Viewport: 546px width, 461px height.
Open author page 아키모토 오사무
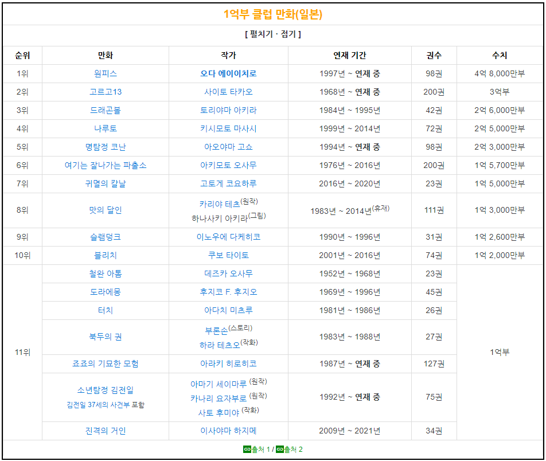tap(228, 165)
